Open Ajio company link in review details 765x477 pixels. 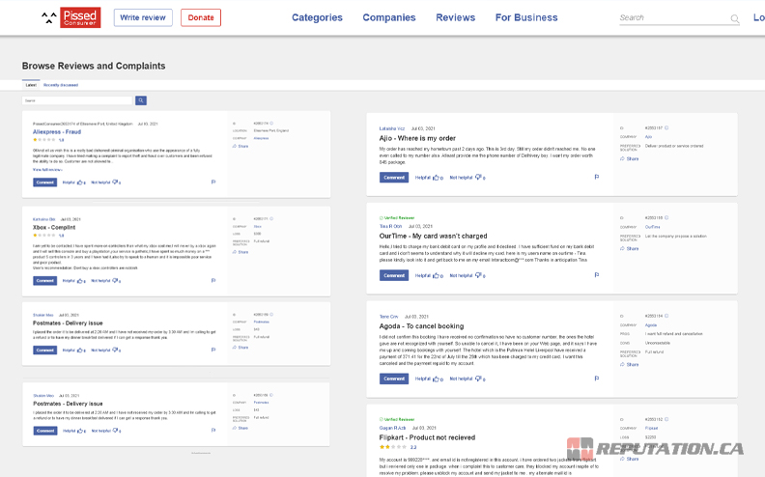tap(648, 137)
